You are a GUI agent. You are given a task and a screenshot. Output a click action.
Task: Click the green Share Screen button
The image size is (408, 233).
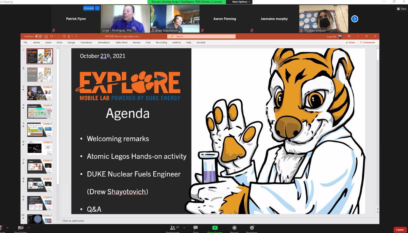215,228
